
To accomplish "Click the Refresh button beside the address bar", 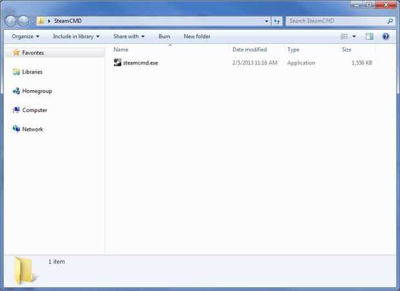I will pos(277,21).
